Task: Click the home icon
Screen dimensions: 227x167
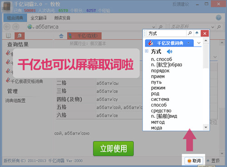Action: [61, 36]
